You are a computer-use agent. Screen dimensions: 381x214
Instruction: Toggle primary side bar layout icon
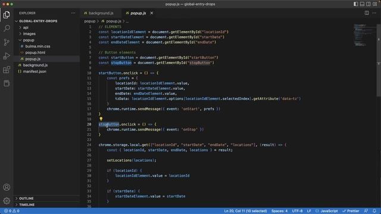tap(356, 4)
